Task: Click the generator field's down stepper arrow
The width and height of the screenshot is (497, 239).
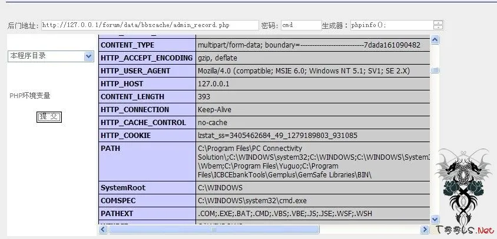Action: coord(438,28)
